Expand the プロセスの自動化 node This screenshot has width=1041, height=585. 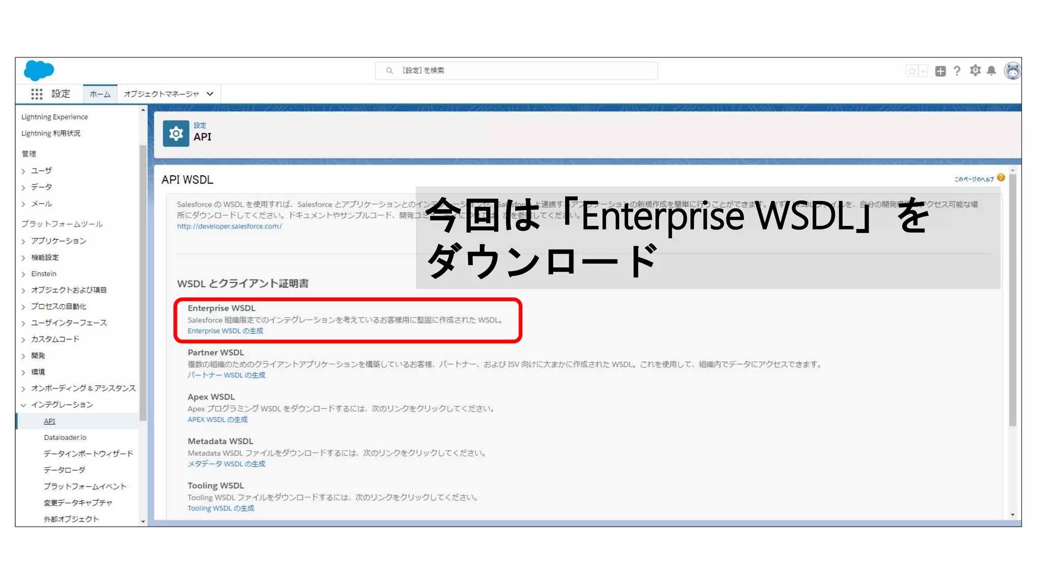coord(23,307)
